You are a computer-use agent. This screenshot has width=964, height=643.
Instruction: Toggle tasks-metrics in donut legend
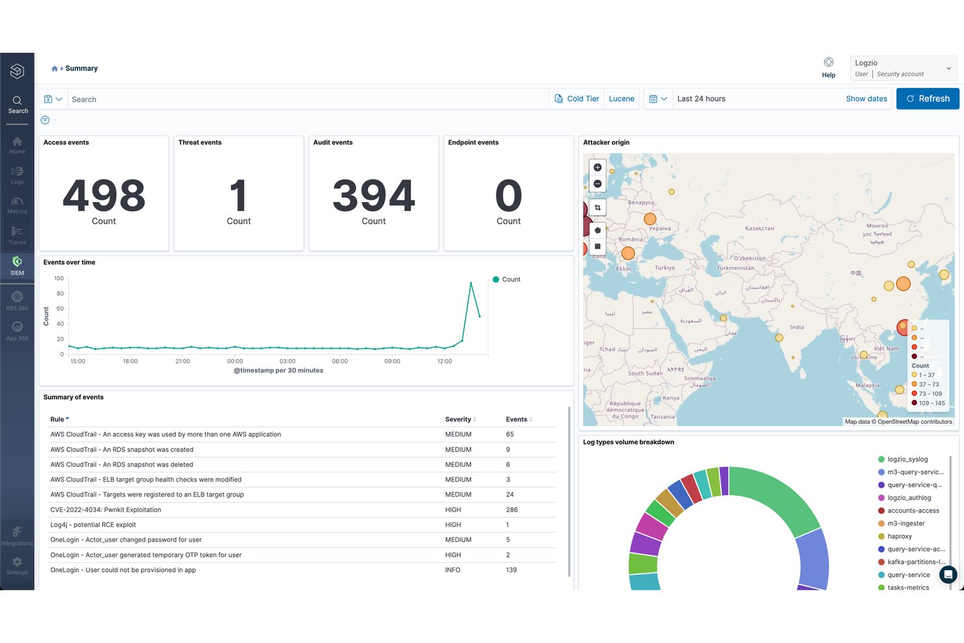click(903, 588)
